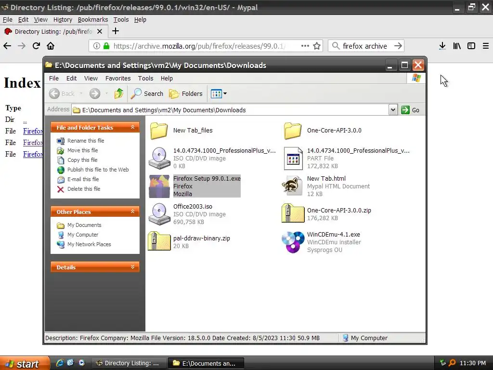Go up one folder level in Explorer
The width and height of the screenshot is (493, 370).
click(118, 93)
